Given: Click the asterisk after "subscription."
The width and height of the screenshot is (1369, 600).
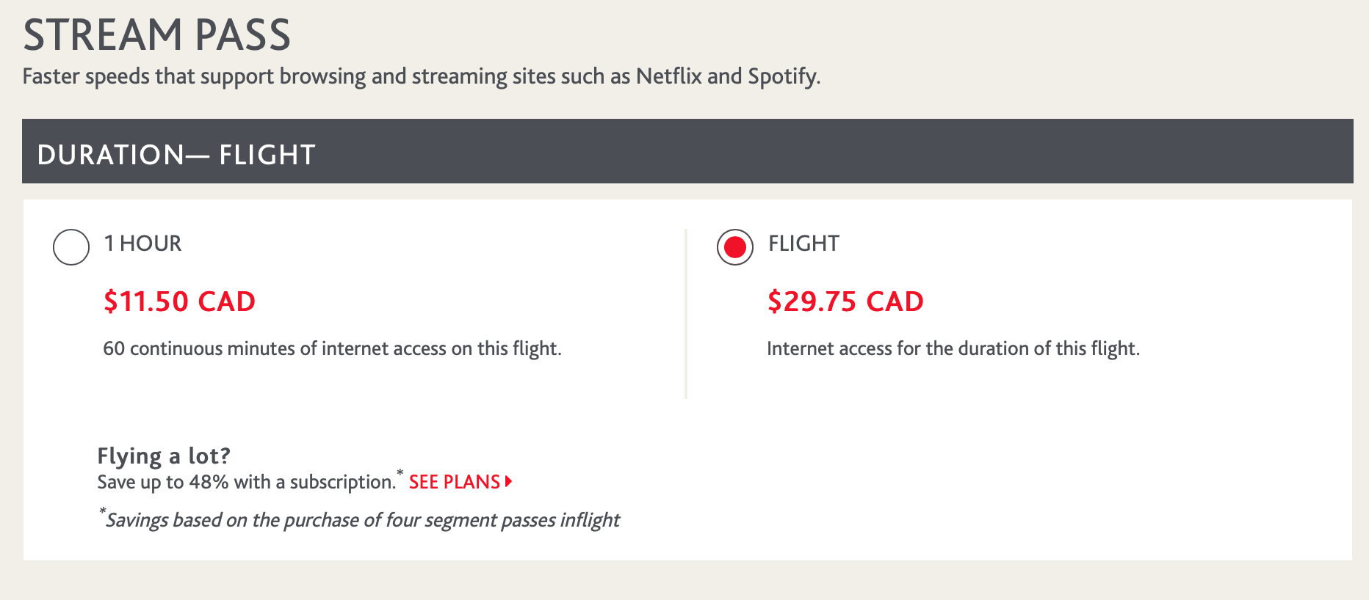Looking at the screenshot, I should click(x=400, y=473).
